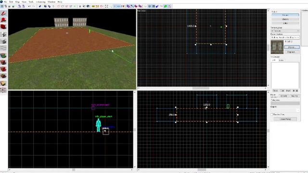
Task: Select the Entity tool
Action: (3, 35)
